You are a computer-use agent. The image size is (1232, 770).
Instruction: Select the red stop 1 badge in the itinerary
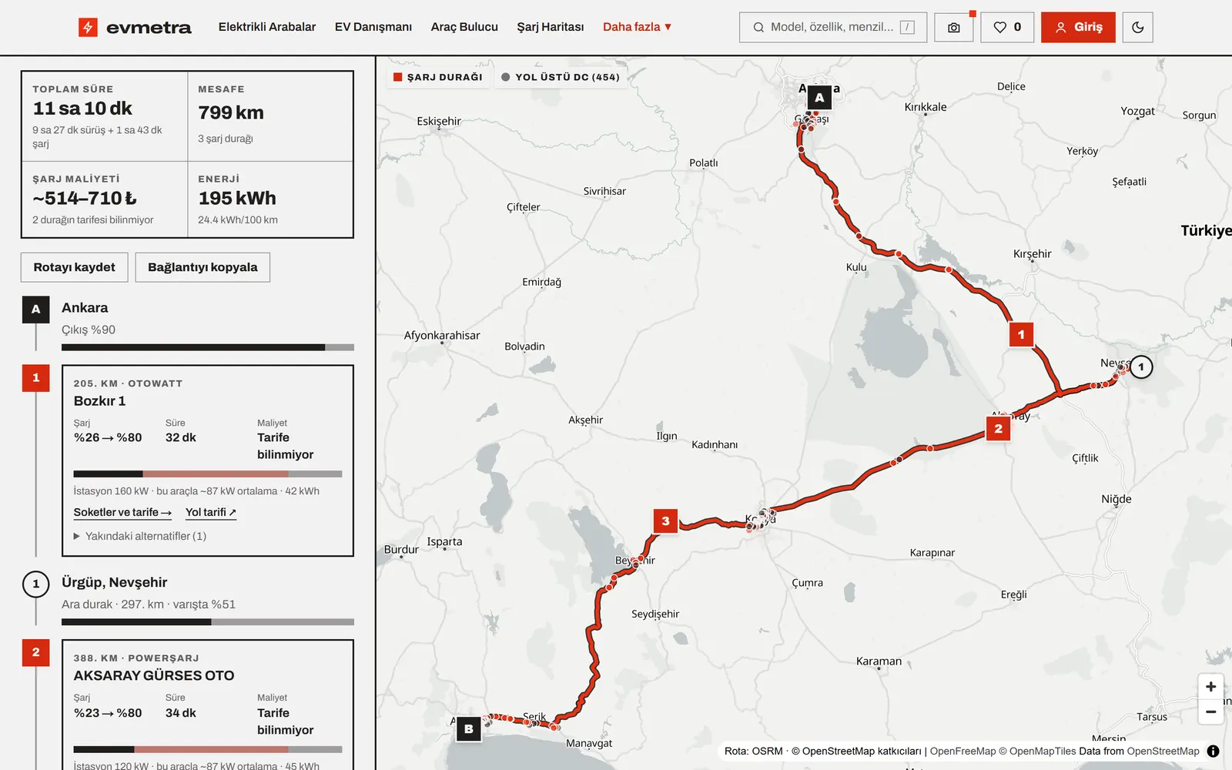tap(35, 377)
